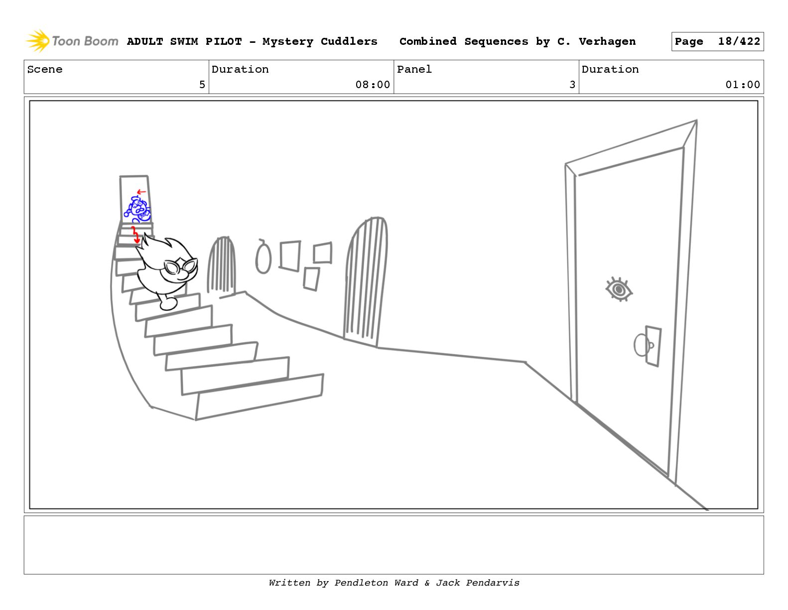
Task: Click the "Page 18/422" box
Action: (x=717, y=41)
